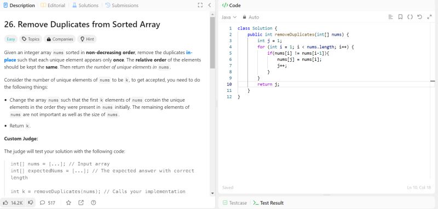Image resolution: width=438 pixels, height=209 pixels.
Task: Switch to the Editorial tab
Action: tap(53, 5)
